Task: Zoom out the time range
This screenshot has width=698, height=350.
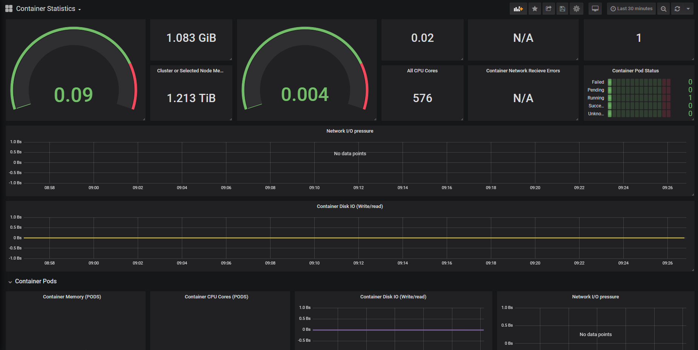Action: (x=663, y=9)
